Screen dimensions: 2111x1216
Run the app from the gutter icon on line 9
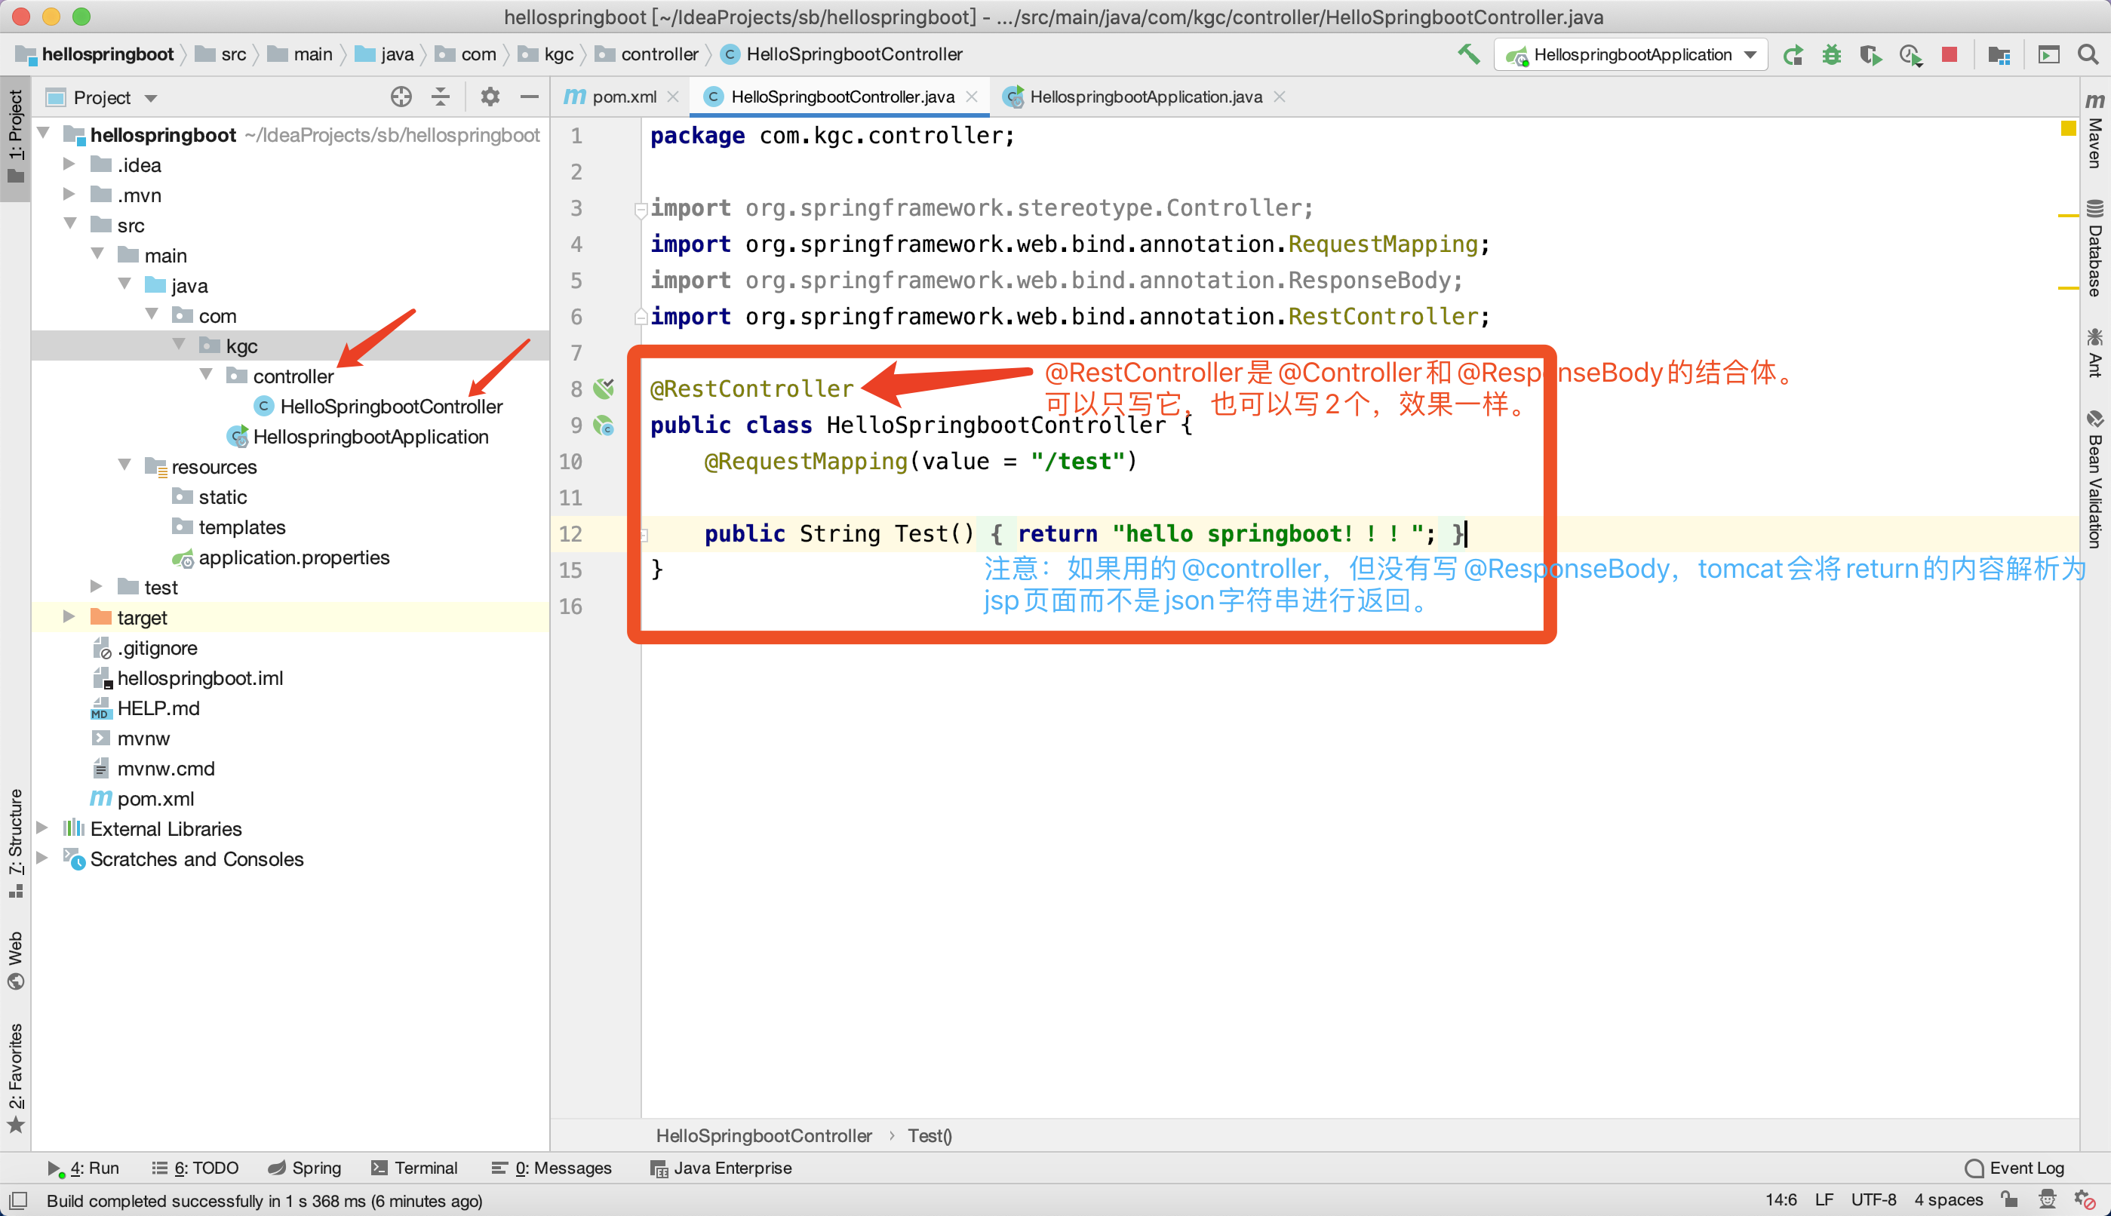603,426
